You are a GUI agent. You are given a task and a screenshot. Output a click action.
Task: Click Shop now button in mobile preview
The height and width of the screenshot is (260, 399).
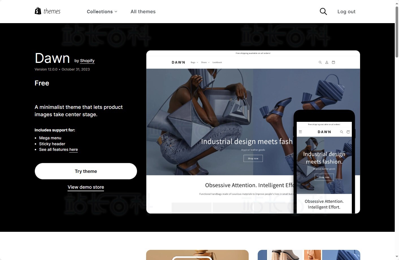click(x=324, y=177)
